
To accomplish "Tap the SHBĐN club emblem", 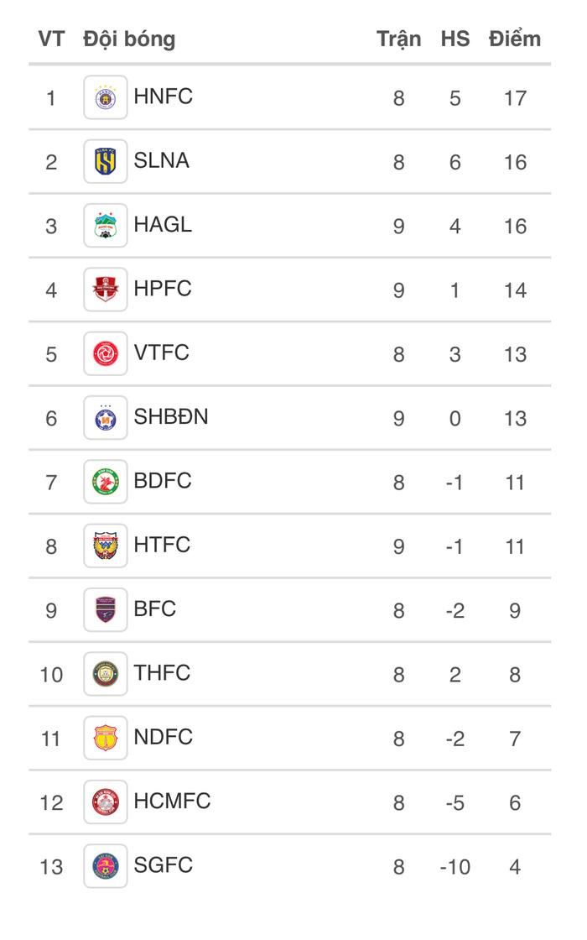I will pos(106,418).
